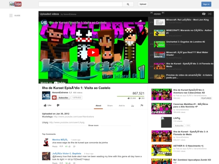
Task: Skip to next playlist video
Action: coord(163,13)
